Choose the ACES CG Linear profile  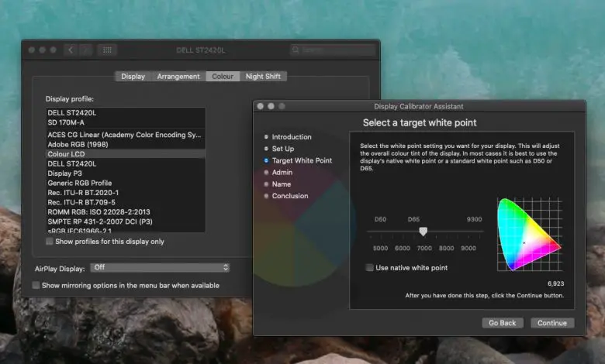tap(126, 135)
